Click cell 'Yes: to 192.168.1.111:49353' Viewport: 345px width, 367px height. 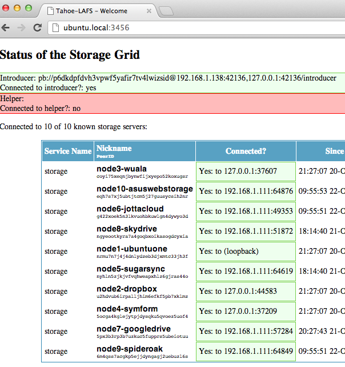coord(246,212)
